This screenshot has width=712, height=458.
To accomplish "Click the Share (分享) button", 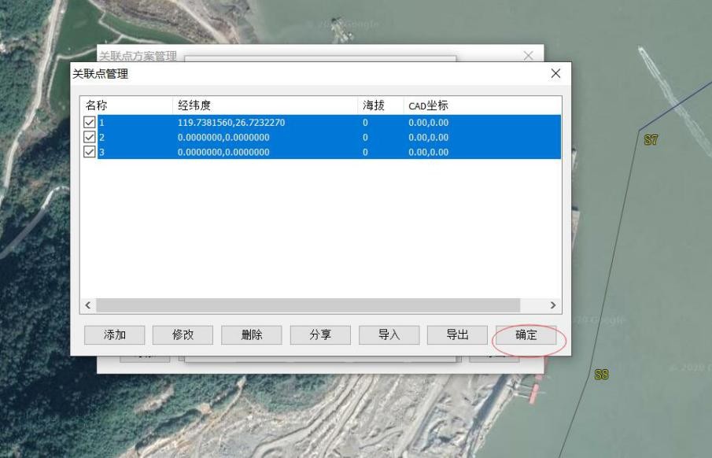I will click(x=320, y=334).
